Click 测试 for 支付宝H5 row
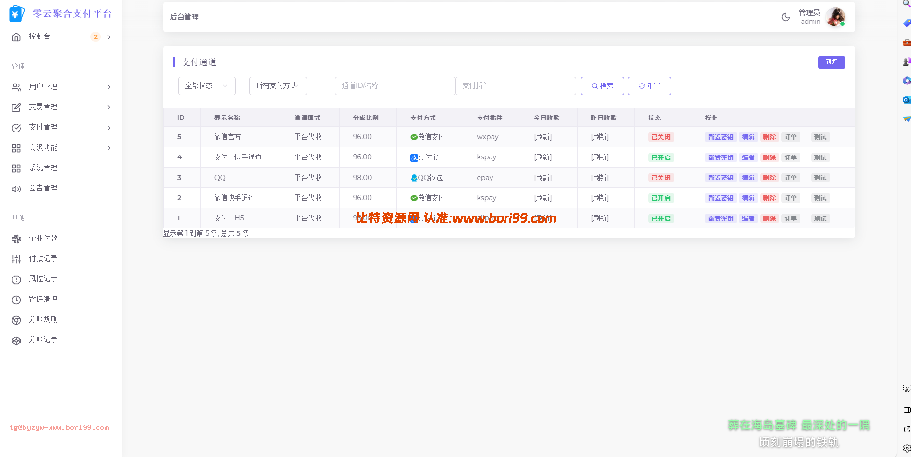Viewport: 911px width, 457px height. (820, 218)
